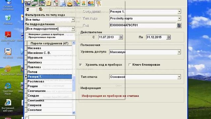The height and width of the screenshot is (119, 211).
Task: Open the Тип кода Proximity карта dropdown
Action: point(179,19)
